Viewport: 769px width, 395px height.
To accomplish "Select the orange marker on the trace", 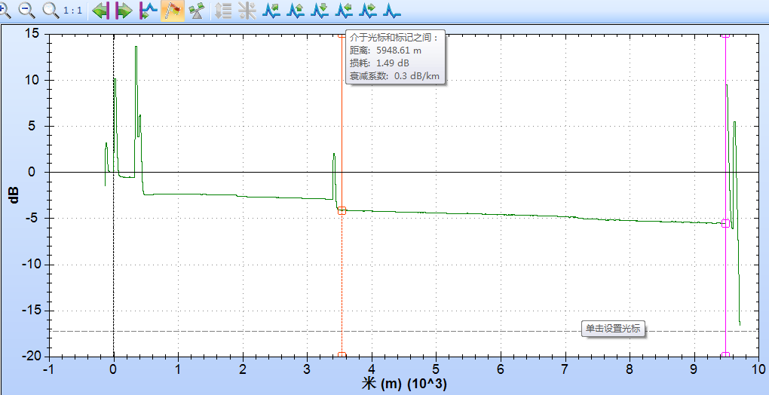I will click(342, 211).
